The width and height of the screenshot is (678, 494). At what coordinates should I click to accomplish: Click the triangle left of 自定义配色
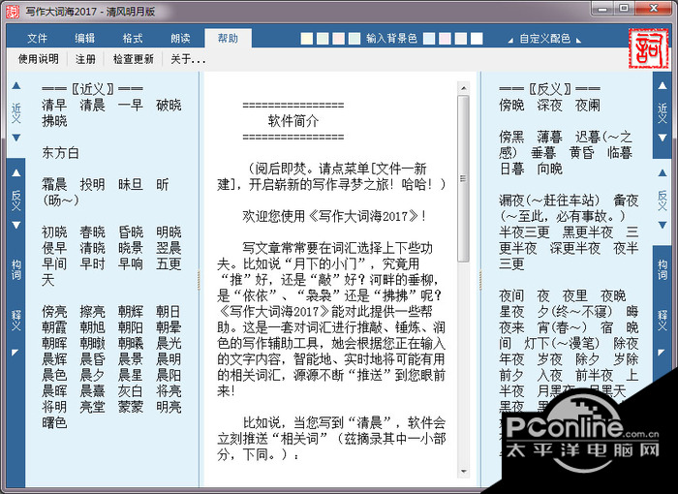point(510,41)
